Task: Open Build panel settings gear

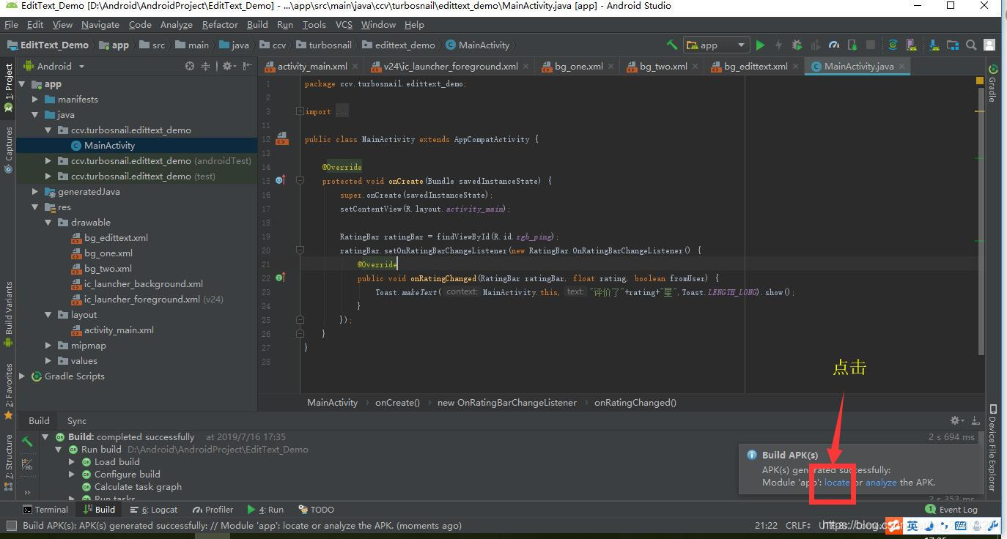Action: pos(956,420)
